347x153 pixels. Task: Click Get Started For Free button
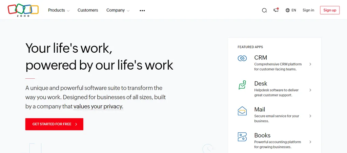click(x=54, y=124)
